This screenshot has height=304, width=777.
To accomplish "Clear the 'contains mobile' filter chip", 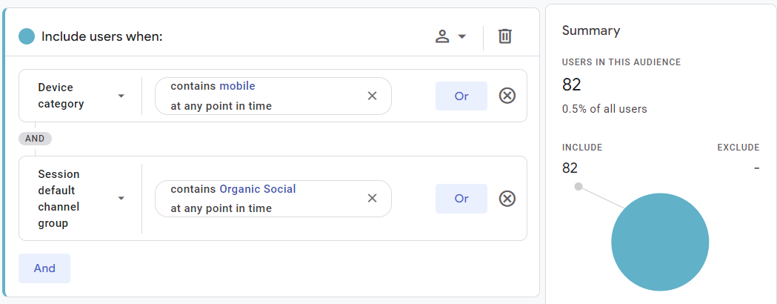I will coord(372,96).
